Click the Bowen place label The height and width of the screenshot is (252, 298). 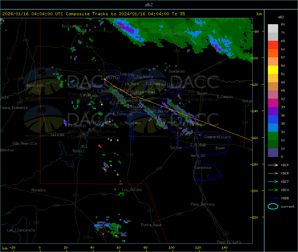point(220,148)
